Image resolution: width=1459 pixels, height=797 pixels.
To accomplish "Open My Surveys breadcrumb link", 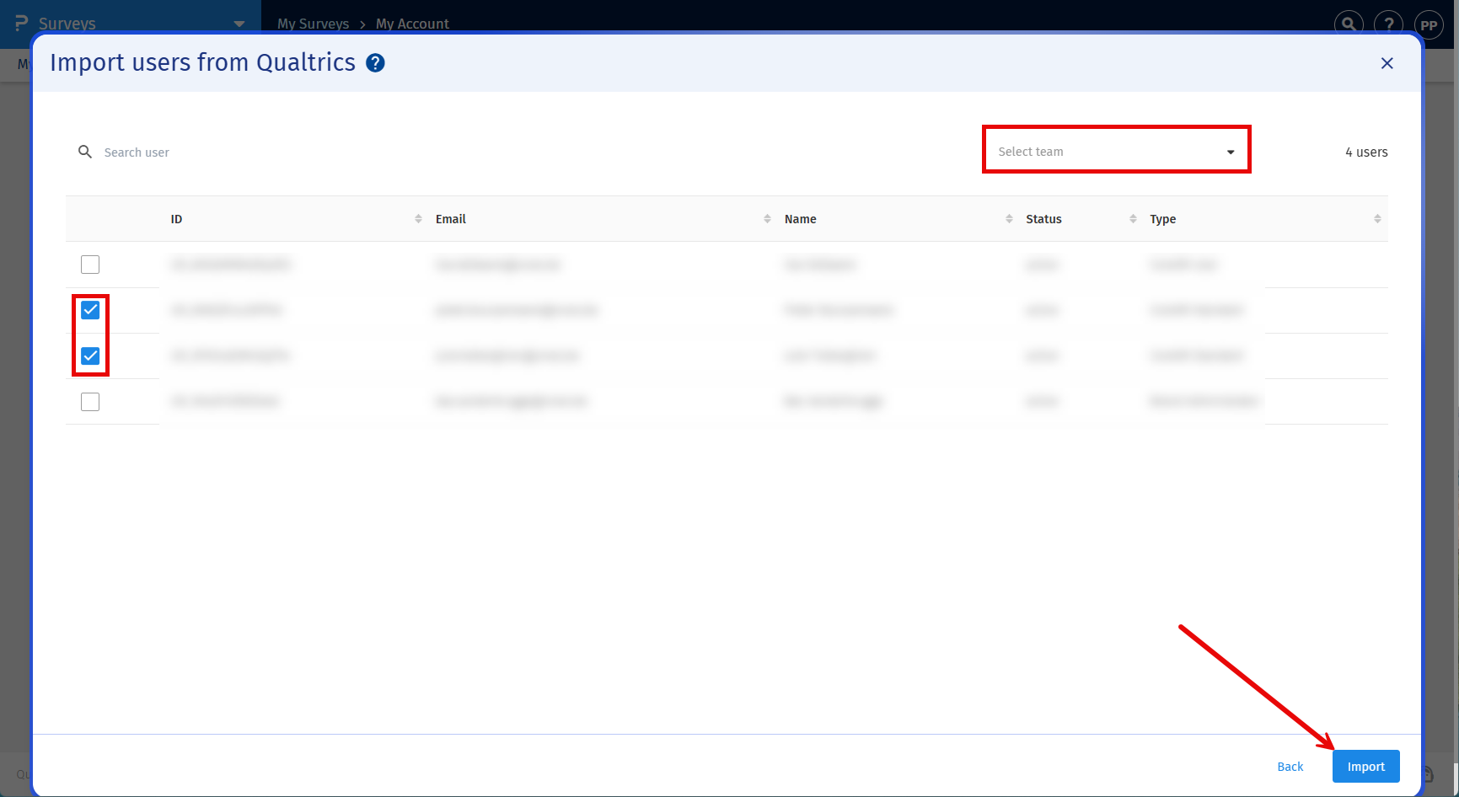I will [x=313, y=24].
